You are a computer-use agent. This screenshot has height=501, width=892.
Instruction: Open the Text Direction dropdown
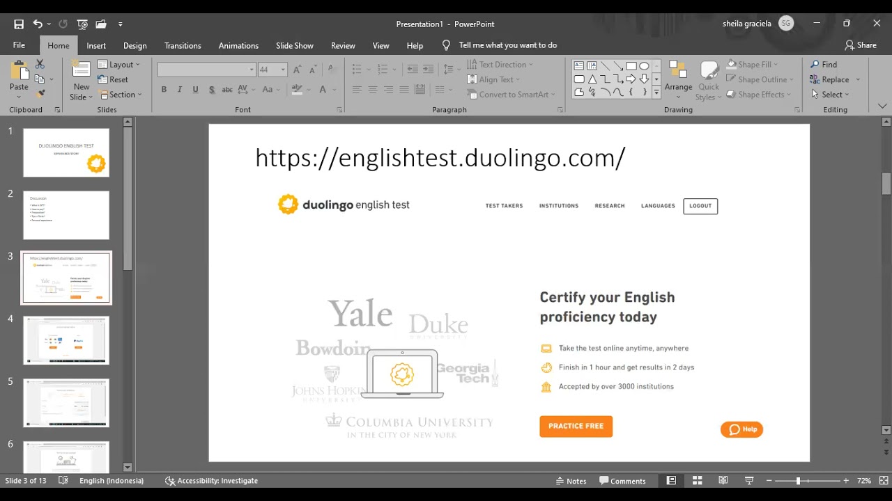500,64
